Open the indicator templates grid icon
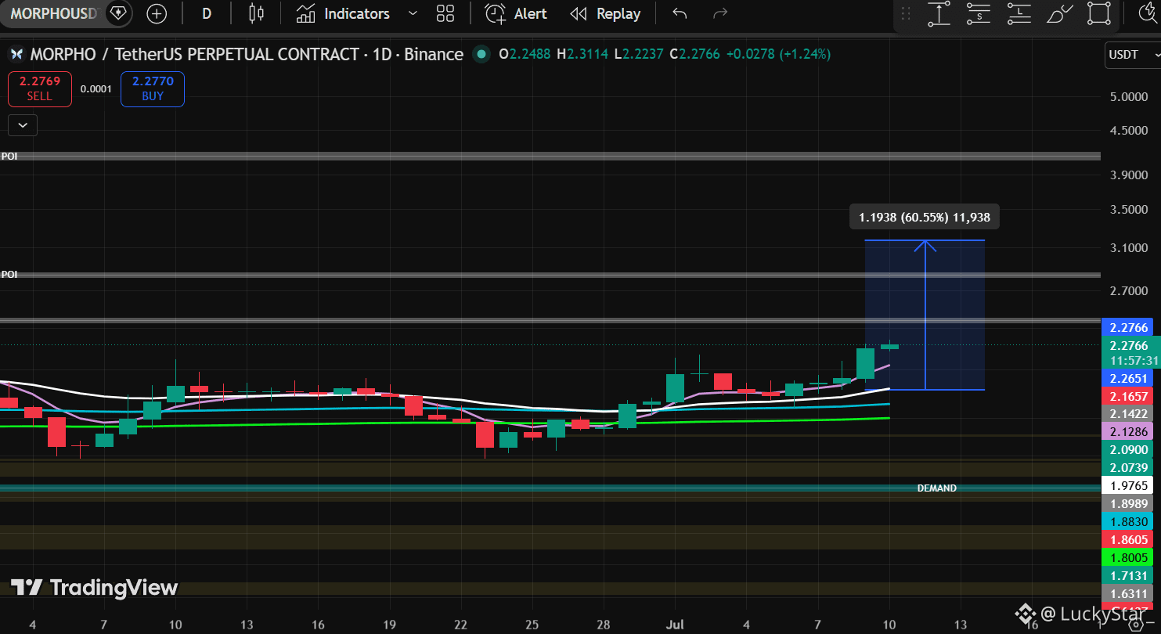This screenshot has height=634, width=1161. [445, 13]
